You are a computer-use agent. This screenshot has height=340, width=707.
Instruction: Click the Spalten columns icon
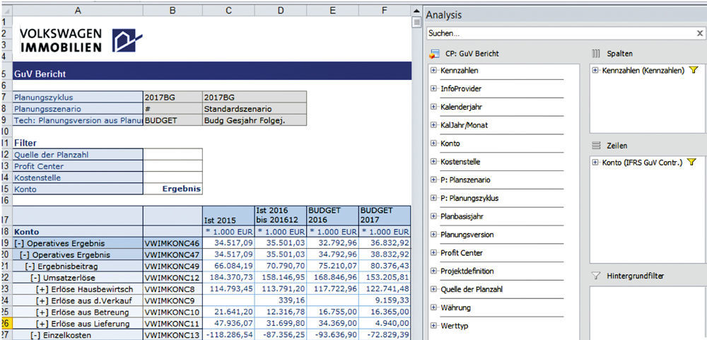pos(595,54)
